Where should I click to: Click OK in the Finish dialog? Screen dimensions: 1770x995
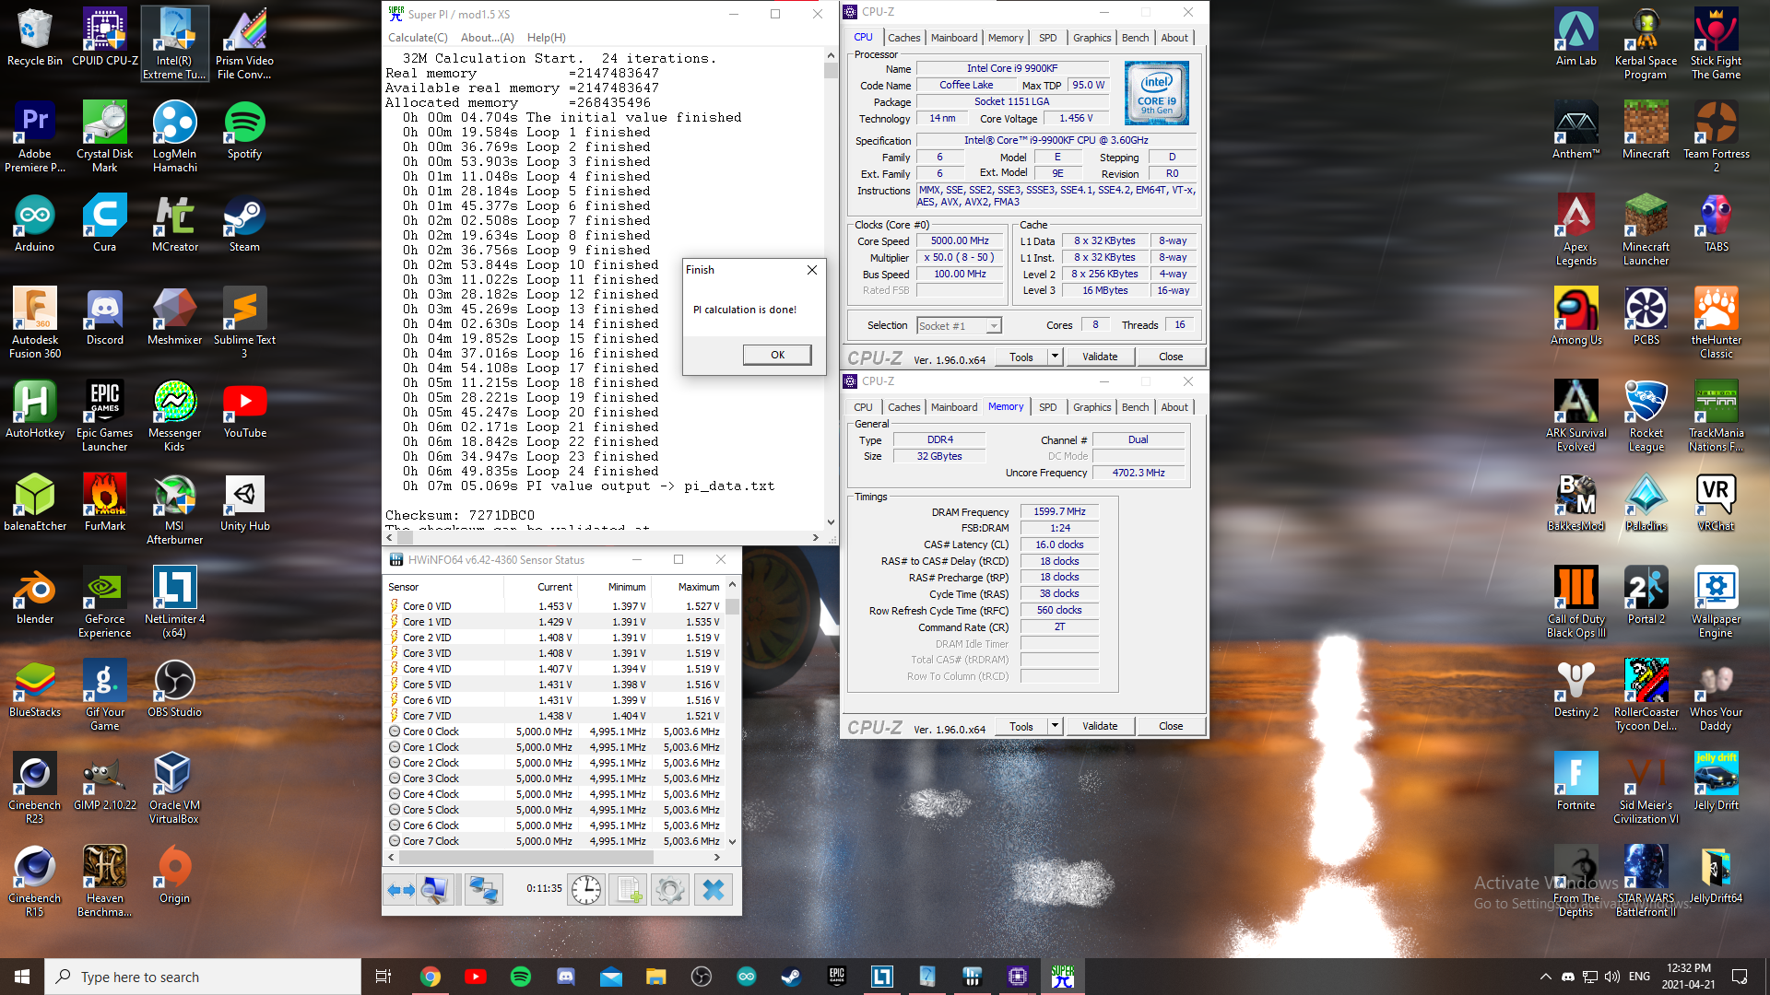(777, 355)
